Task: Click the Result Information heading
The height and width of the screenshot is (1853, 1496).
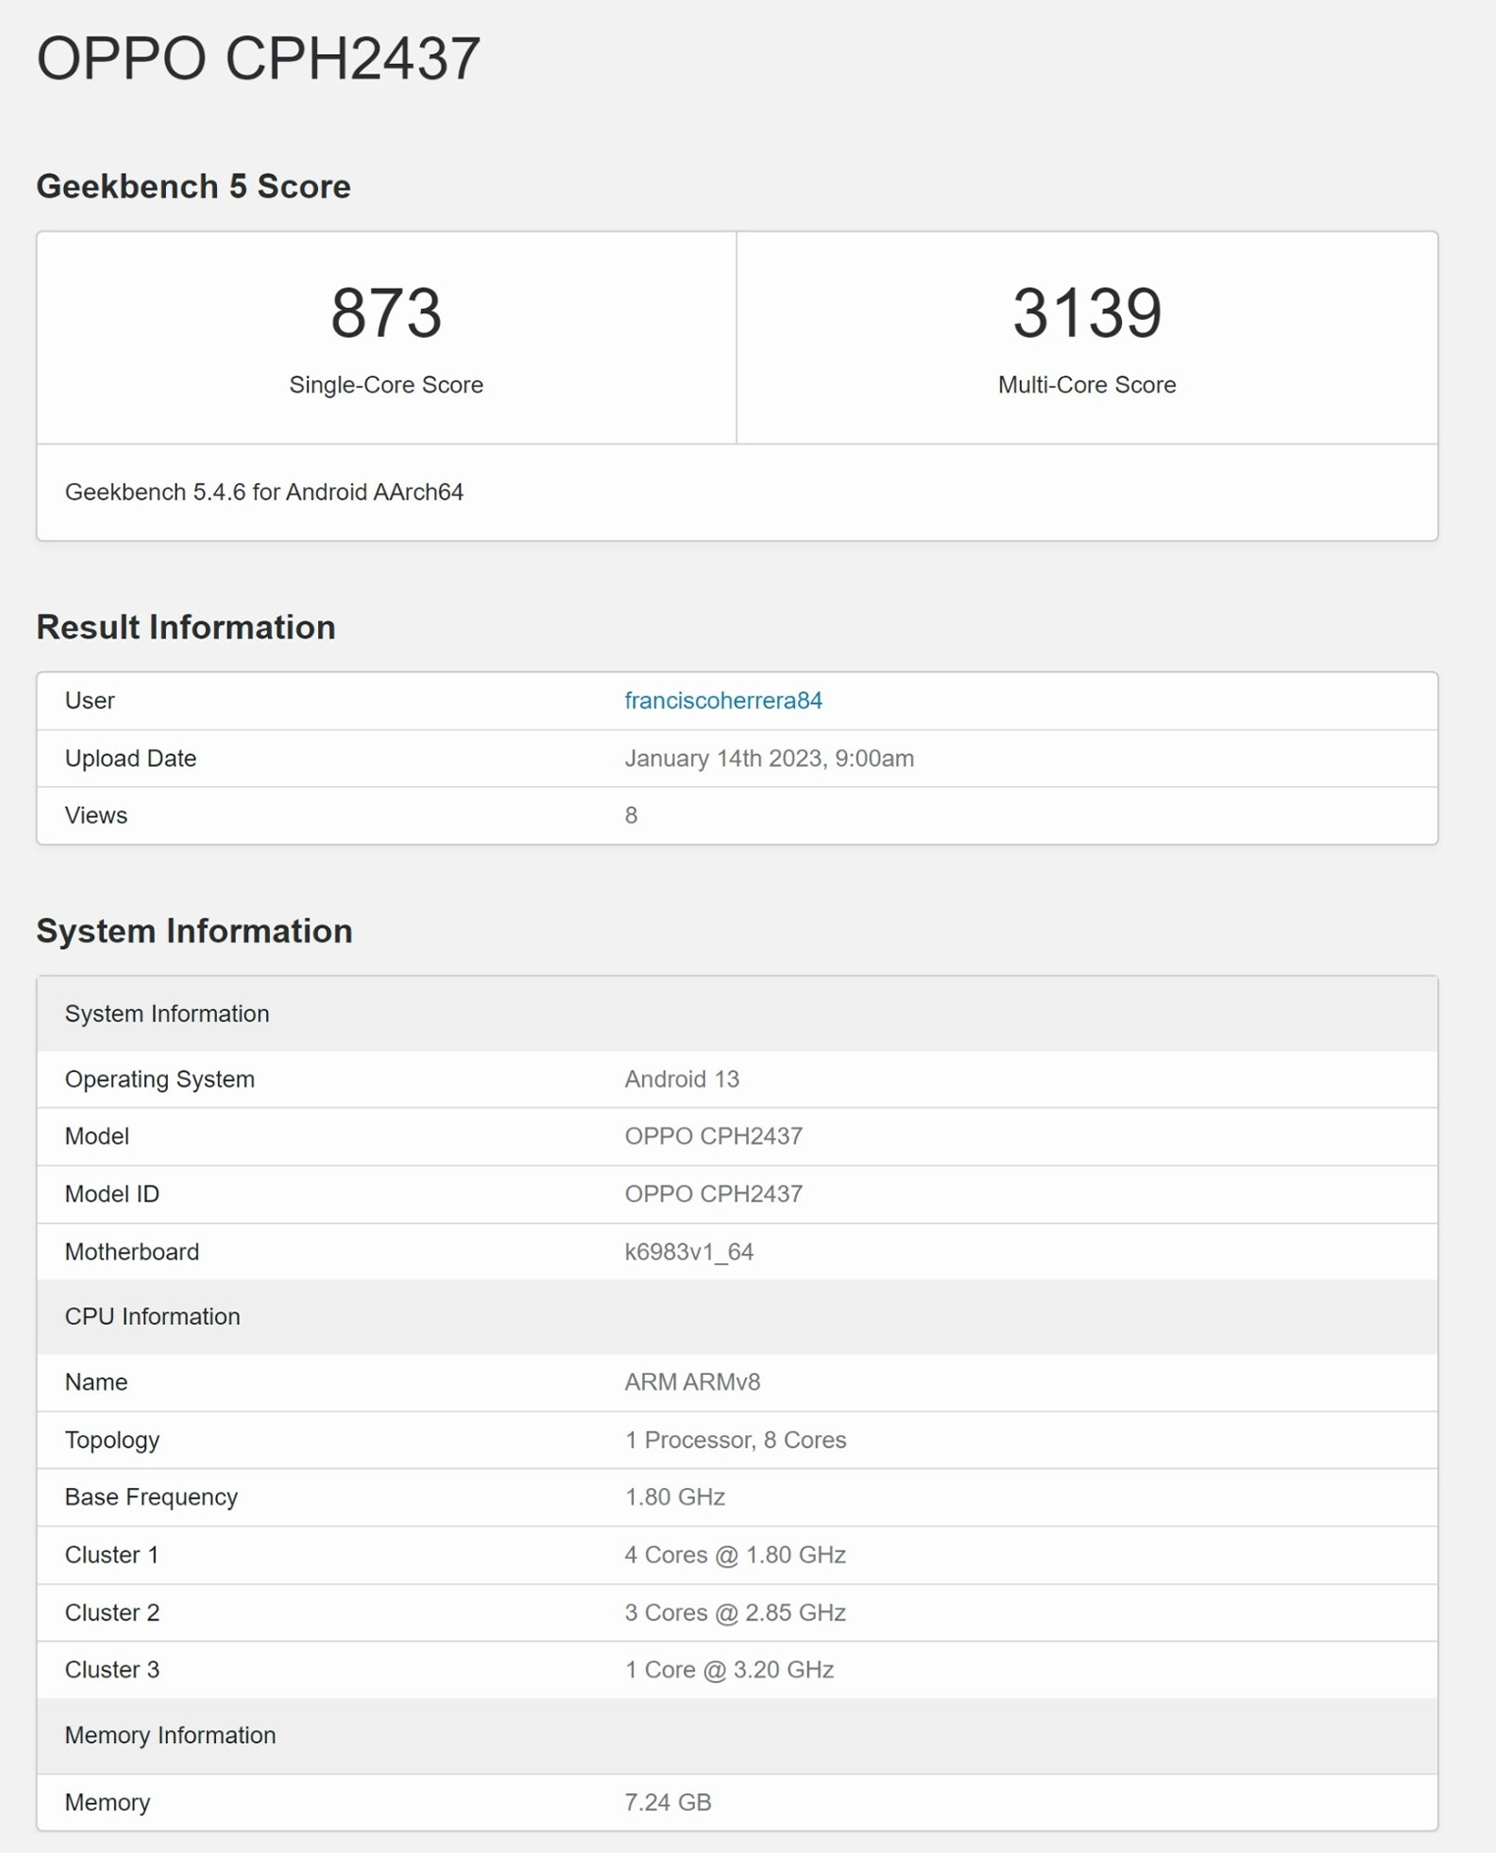Action: 186,627
